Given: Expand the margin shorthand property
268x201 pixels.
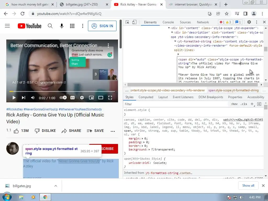Looking at the screenshot, I should point(143,138).
